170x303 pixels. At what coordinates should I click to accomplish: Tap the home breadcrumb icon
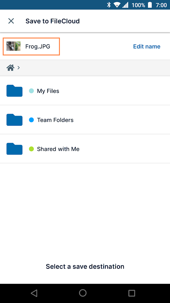click(11, 68)
